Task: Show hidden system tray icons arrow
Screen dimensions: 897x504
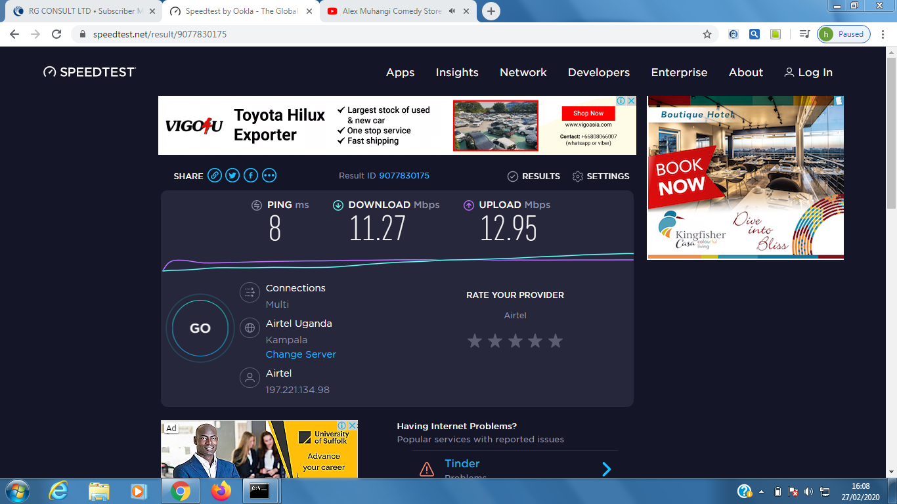Action: 761,492
